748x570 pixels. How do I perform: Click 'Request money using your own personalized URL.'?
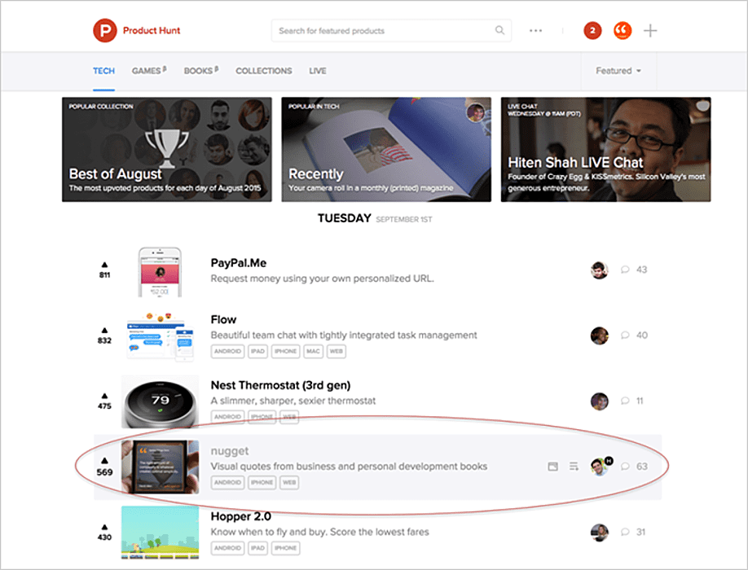tap(323, 278)
